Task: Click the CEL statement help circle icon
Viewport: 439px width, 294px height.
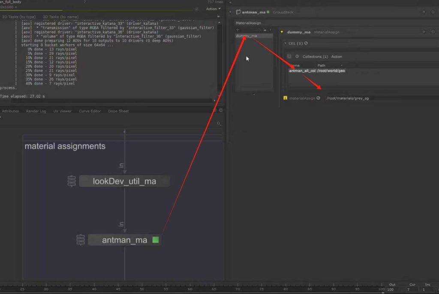Action: [x=306, y=43]
